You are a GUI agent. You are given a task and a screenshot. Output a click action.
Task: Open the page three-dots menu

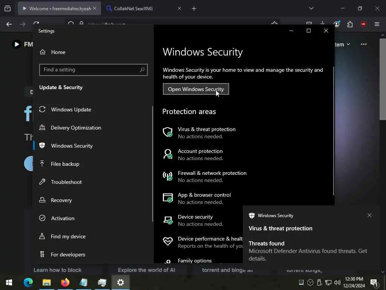click(364, 44)
